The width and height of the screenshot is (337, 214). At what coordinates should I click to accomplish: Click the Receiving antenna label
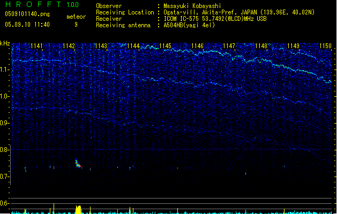123,25
